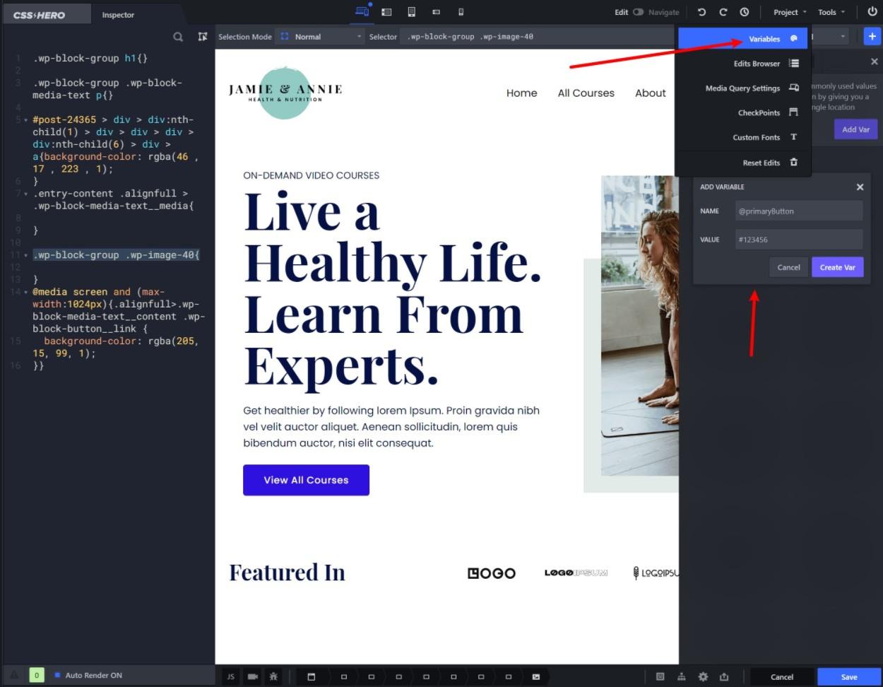Click the warning triangle icon

(x=13, y=676)
